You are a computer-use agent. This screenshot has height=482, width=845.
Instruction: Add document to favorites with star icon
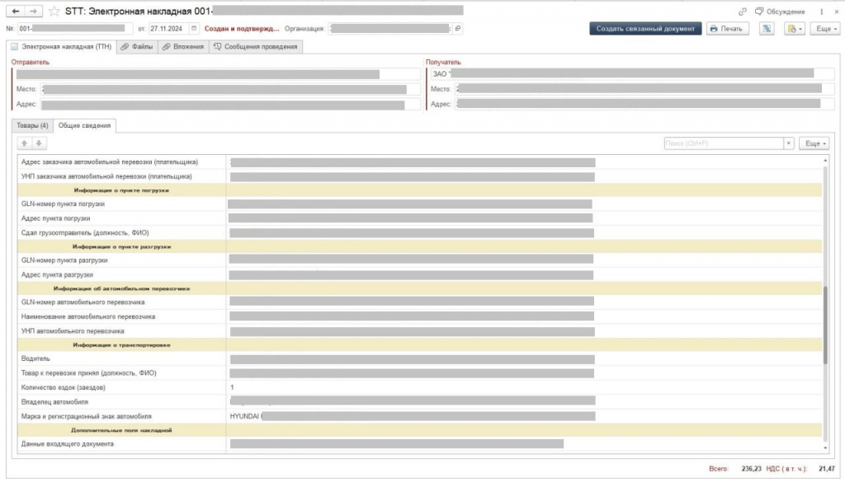54,12
